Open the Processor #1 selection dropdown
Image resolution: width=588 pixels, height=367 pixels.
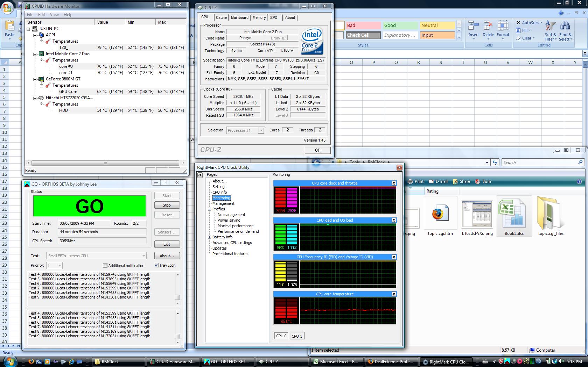(261, 130)
